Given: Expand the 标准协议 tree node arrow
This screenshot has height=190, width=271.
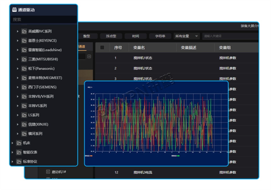Looking at the screenshot, I should pos(12,162).
